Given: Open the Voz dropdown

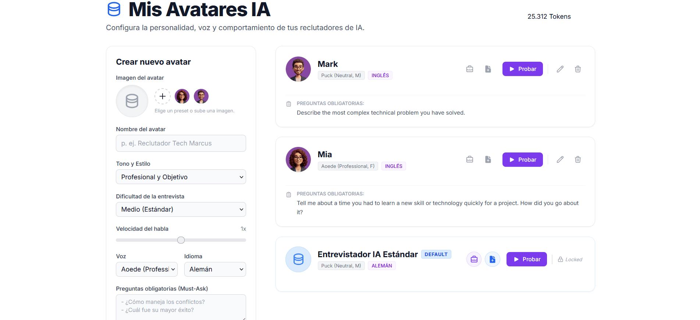Looking at the screenshot, I should (x=147, y=269).
